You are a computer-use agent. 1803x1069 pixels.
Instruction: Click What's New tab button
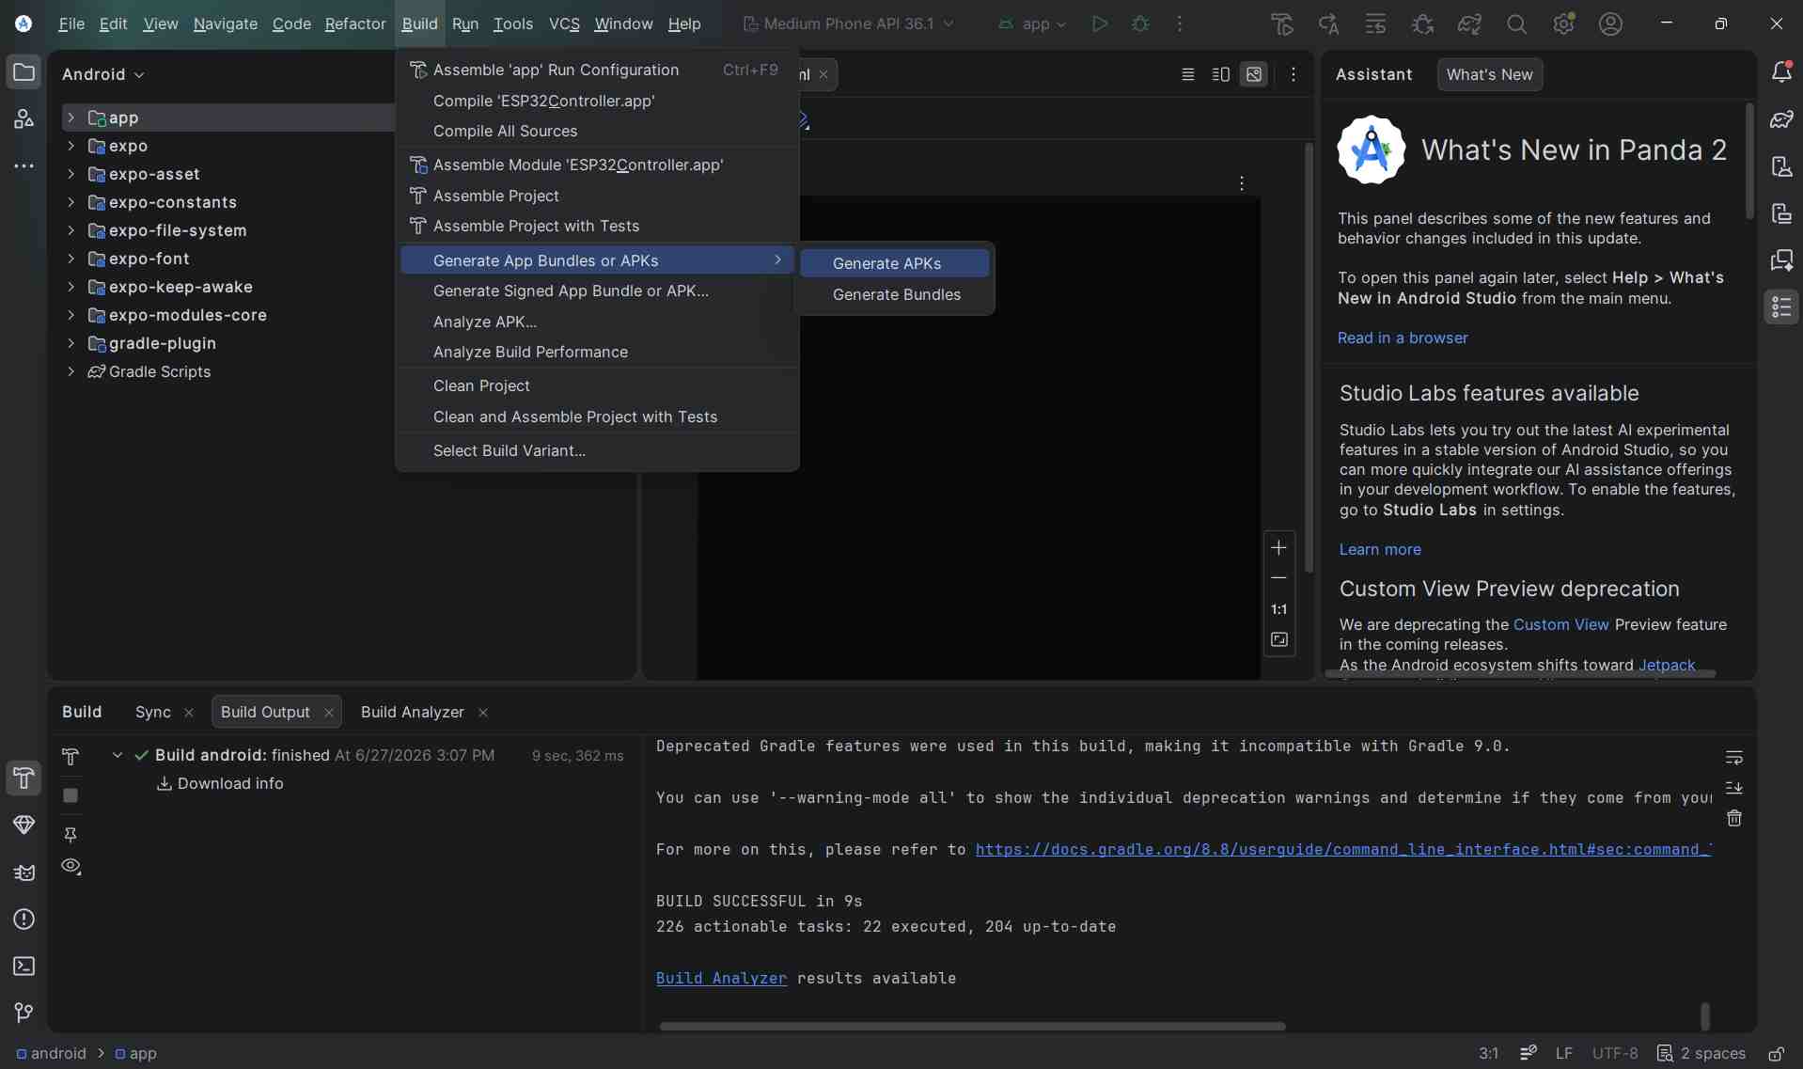coord(1489,74)
